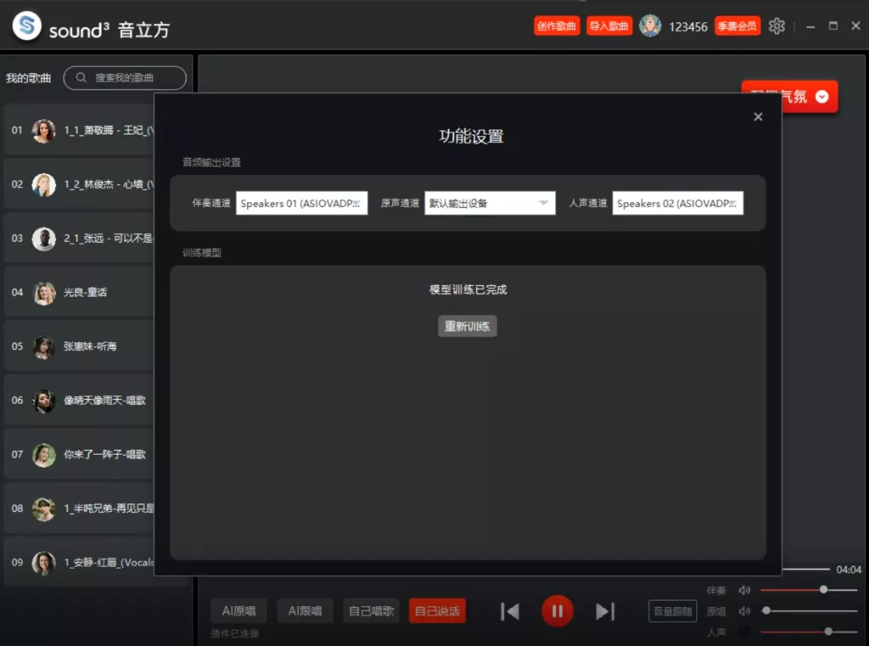Click the avatar of 你来了一阵子-唱歌
The height and width of the screenshot is (646, 869).
coord(43,455)
